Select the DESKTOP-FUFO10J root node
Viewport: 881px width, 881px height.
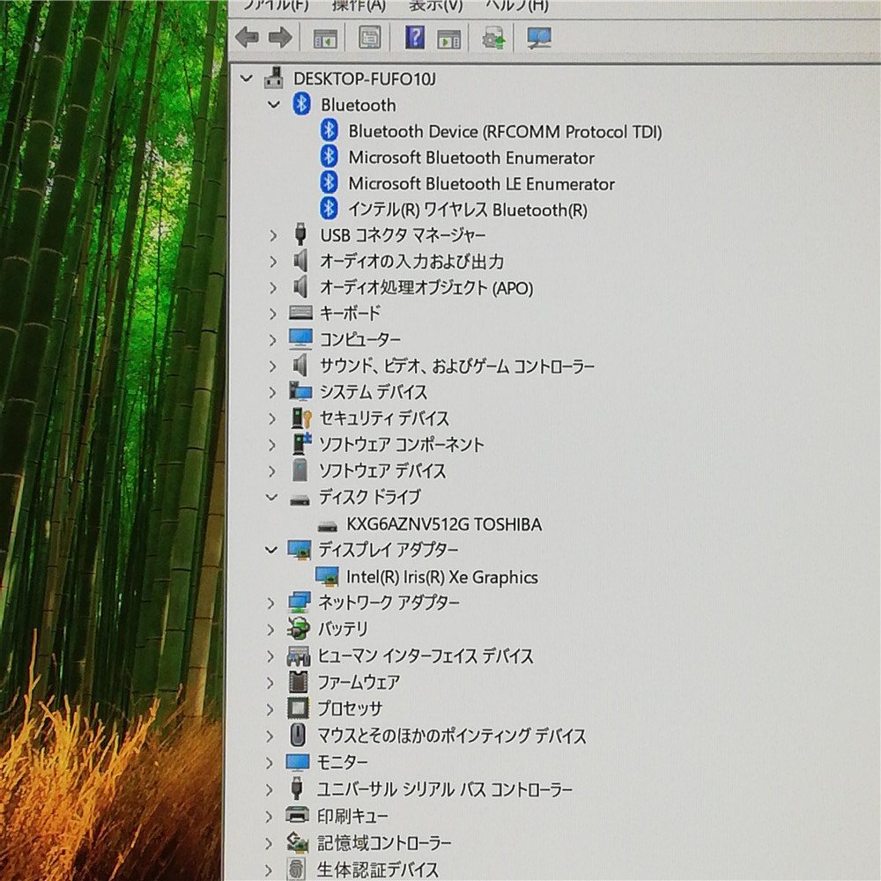pos(364,78)
